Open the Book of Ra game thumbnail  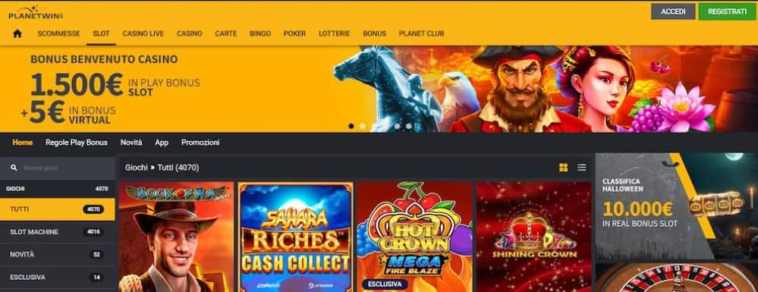[x=176, y=237]
